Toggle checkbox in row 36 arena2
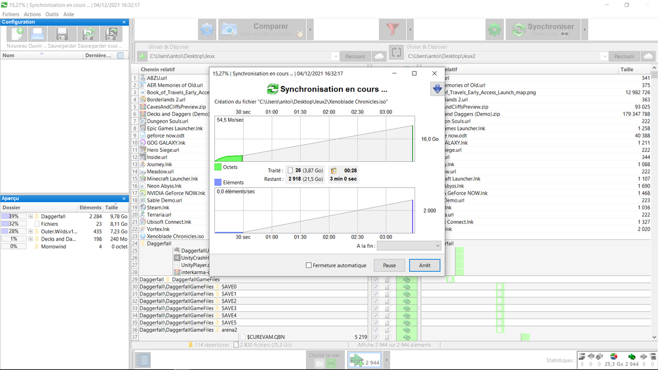 coord(376,329)
